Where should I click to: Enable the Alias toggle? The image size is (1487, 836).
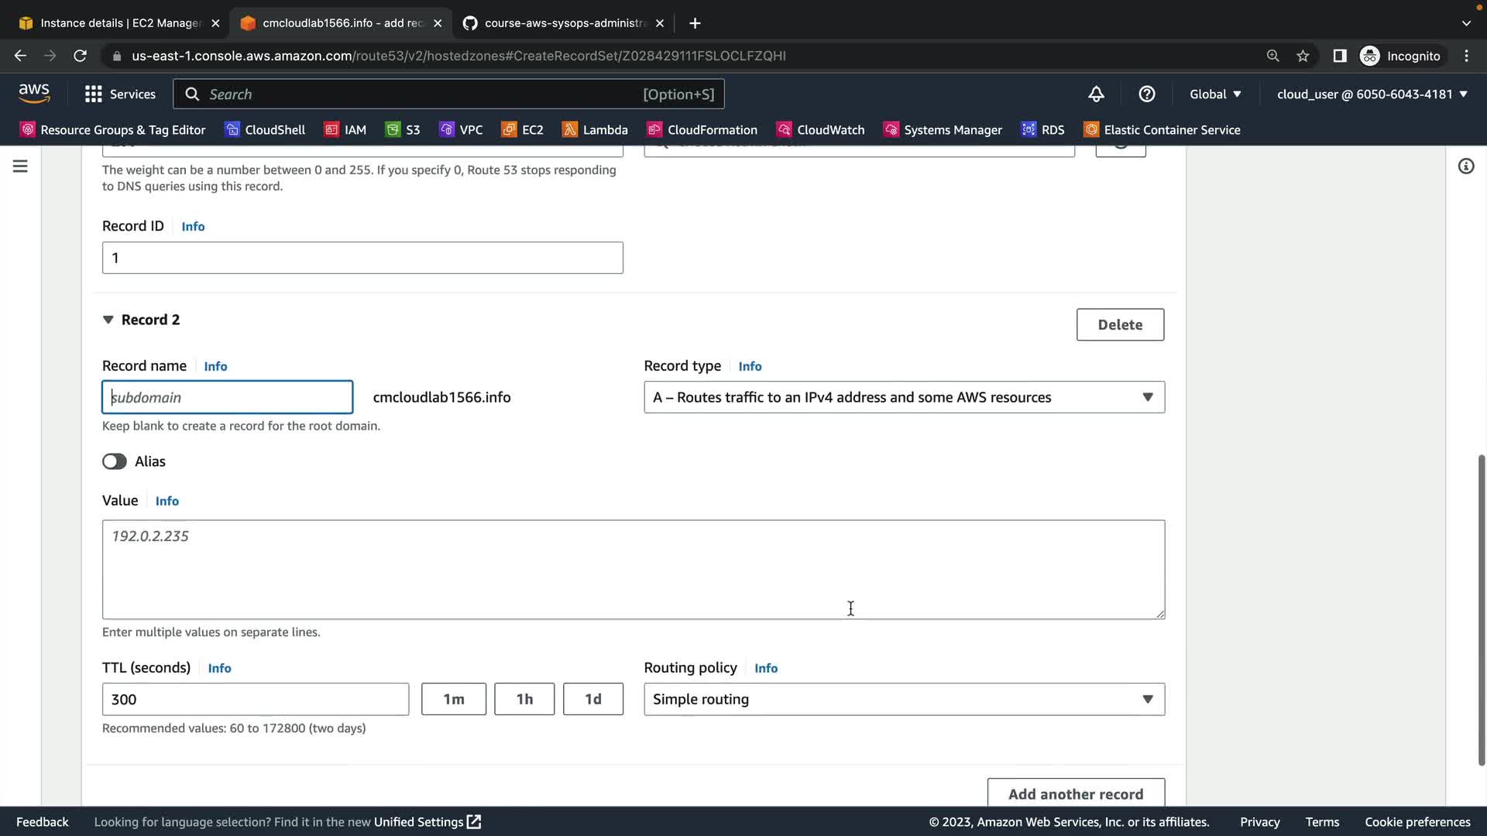(x=115, y=461)
